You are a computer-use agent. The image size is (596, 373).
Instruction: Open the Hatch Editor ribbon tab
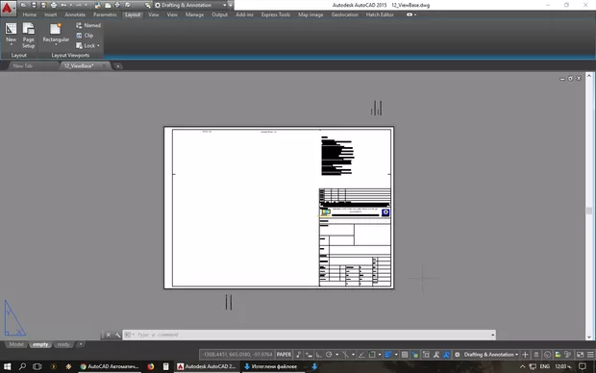point(380,14)
